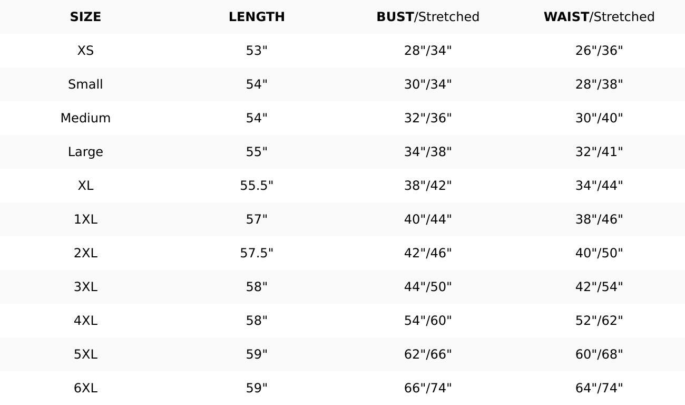Select the 6XL size cell
Image resolution: width=685 pixels, height=405 pixels.
pos(85,388)
